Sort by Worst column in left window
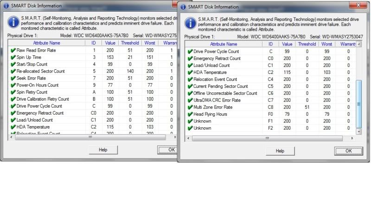This screenshot has height=209, width=371. pos(150,43)
